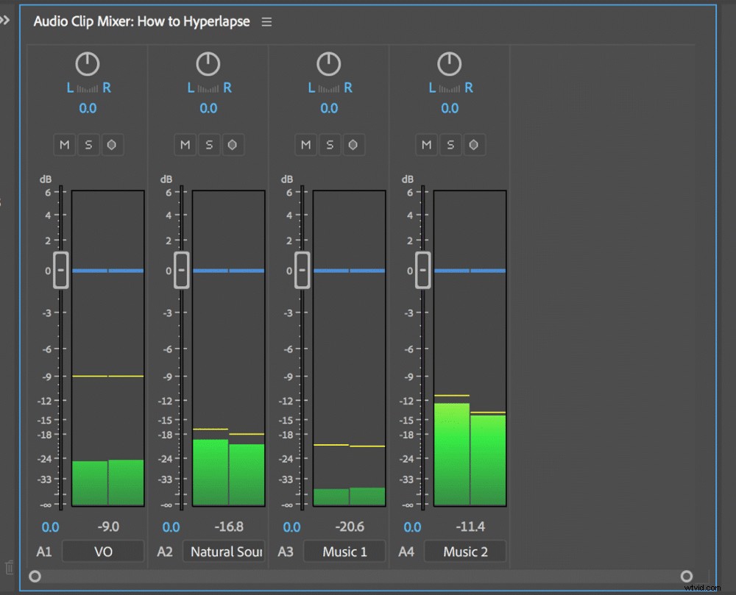The height and width of the screenshot is (595, 736).
Task: Click the Solo button on the Music 2 track
Action: (x=450, y=144)
